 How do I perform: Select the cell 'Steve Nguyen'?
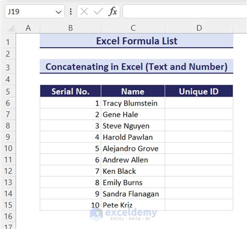(133, 125)
